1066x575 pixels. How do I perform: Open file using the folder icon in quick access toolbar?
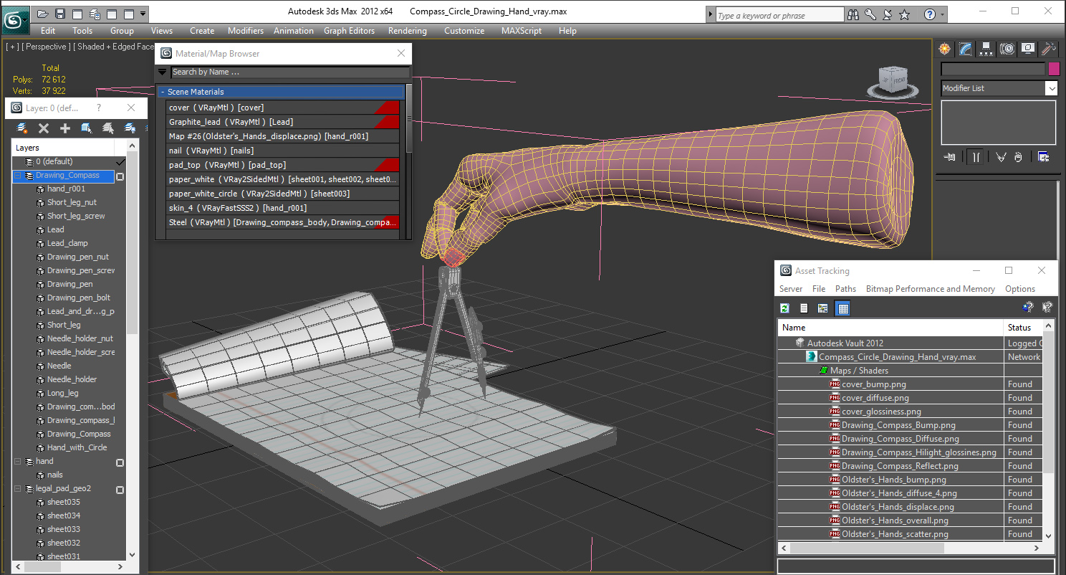click(42, 14)
